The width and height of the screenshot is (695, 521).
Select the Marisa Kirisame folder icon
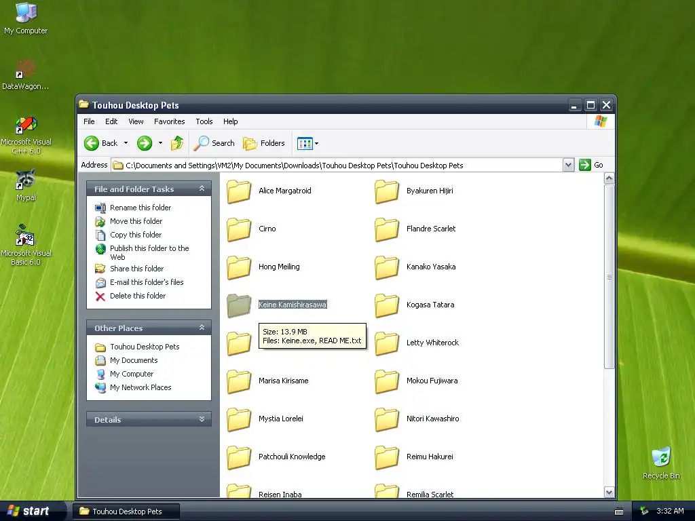239,381
